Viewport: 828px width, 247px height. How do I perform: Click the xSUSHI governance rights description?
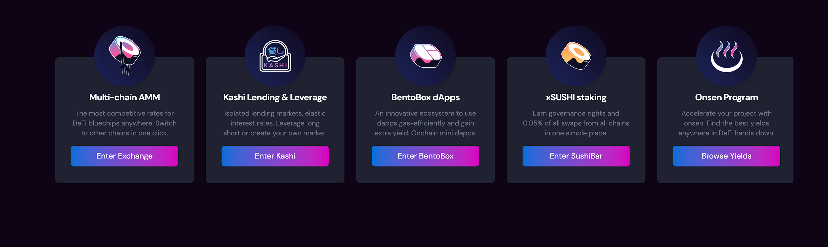point(576,123)
